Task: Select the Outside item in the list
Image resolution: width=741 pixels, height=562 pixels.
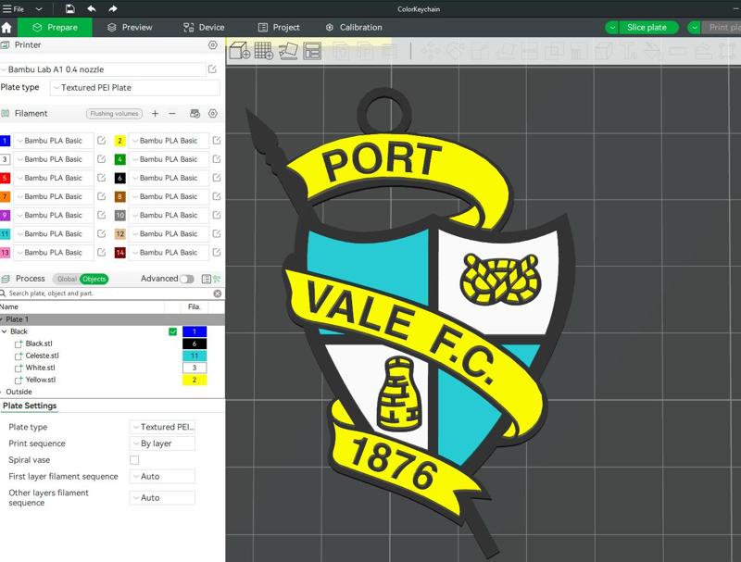Action: (19, 392)
